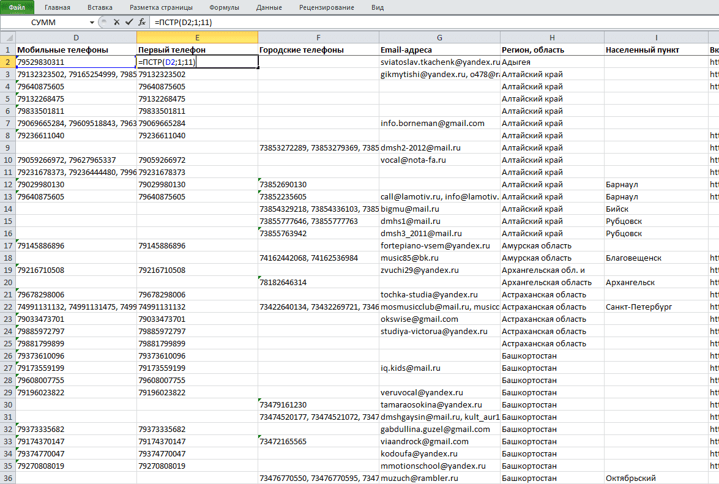Select cell with okswise@gmail.com
Viewport: 719px width, 484px height.
[439, 319]
